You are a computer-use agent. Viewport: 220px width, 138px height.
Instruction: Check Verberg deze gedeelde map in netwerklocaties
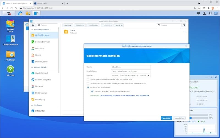coord(88,80)
